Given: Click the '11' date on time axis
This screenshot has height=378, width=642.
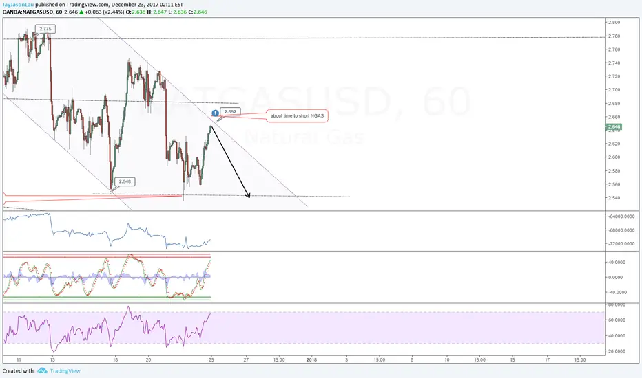Looking at the screenshot, I should 19,359.
